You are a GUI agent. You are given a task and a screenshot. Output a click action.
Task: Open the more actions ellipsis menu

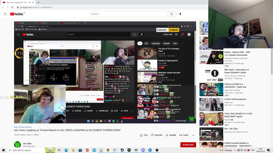193,135
